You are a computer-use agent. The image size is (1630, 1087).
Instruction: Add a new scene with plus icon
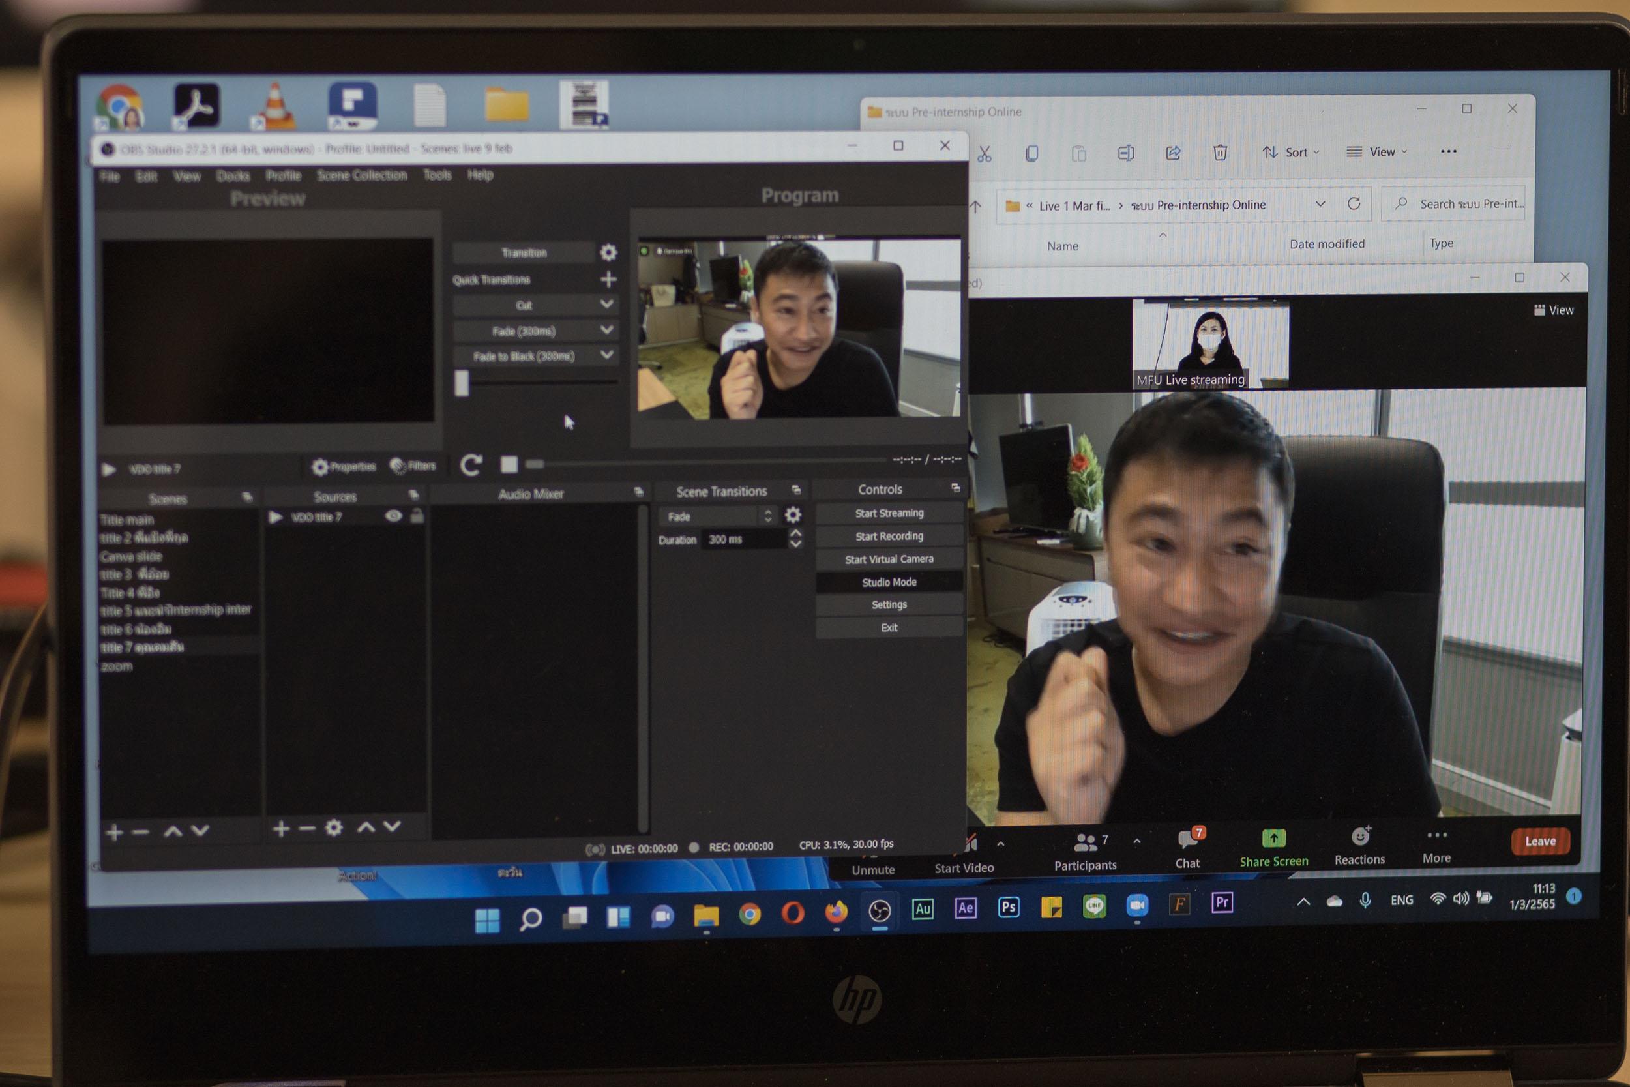click(115, 832)
